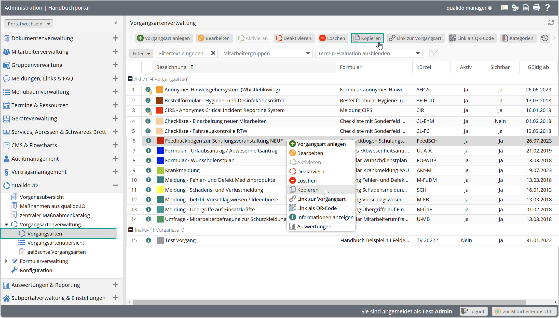This screenshot has height=318, width=559.
Task: Switch to zur Mitarbeiteransicht
Action: (x=524, y=311)
